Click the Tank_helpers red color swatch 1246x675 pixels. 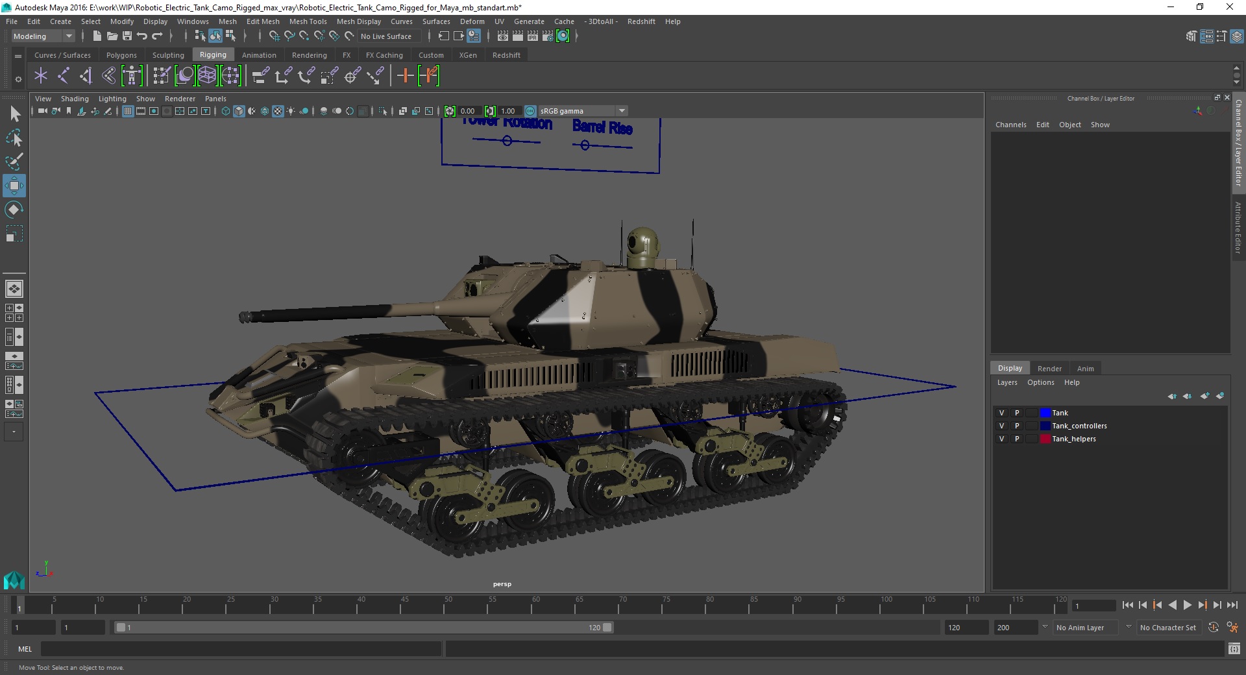1045,439
